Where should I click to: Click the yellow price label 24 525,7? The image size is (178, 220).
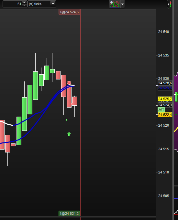tap(165, 99)
